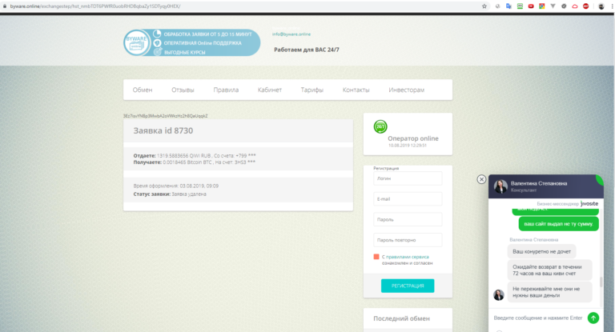Image resolution: width=615 pixels, height=332 pixels.
Task: Open the Chrome profile avatar
Action: point(601,6)
